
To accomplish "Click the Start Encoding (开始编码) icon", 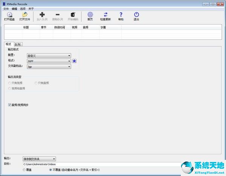I will click(73, 15).
